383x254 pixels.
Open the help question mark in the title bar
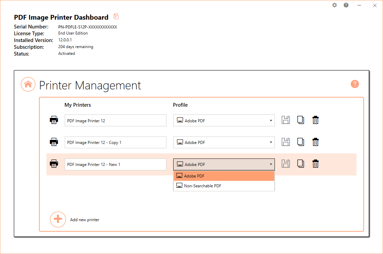[346, 5]
